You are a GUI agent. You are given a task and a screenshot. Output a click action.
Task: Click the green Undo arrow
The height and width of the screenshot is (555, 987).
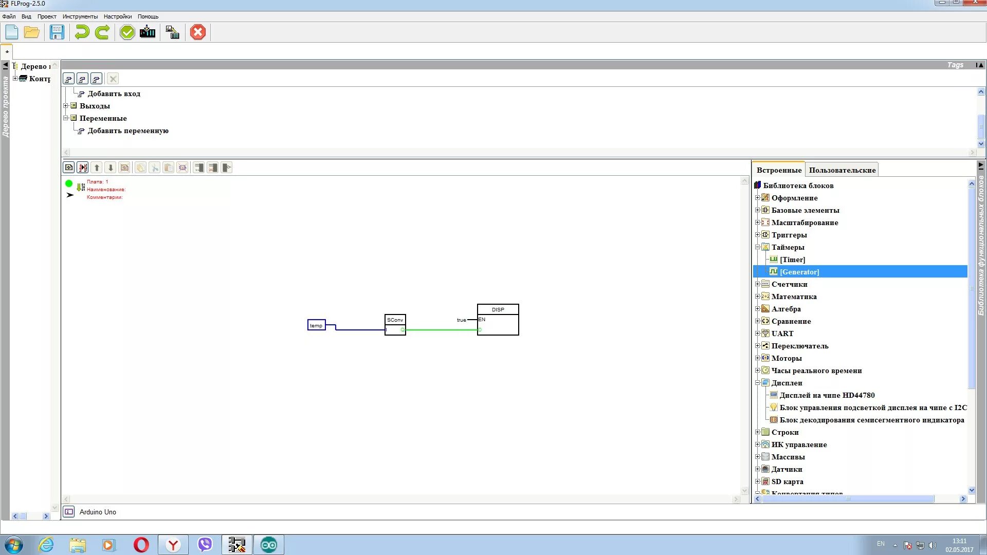point(82,32)
